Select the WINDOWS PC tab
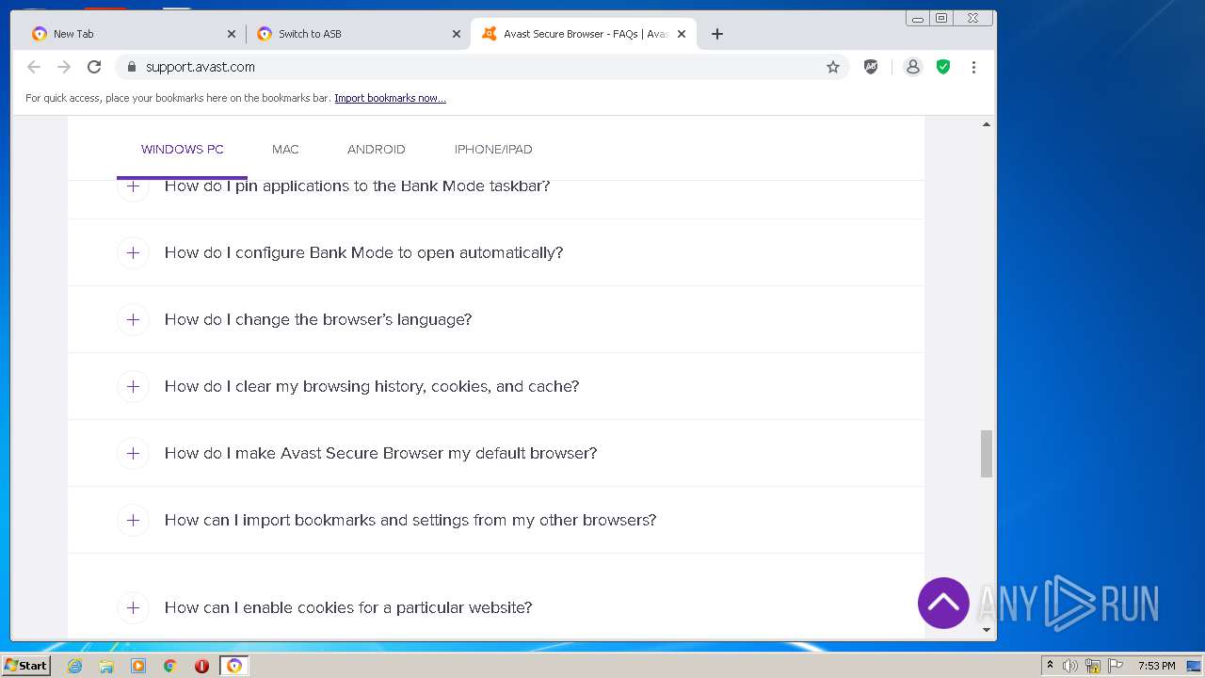The width and height of the screenshot is (1205, 678). (x=182, y=149)
